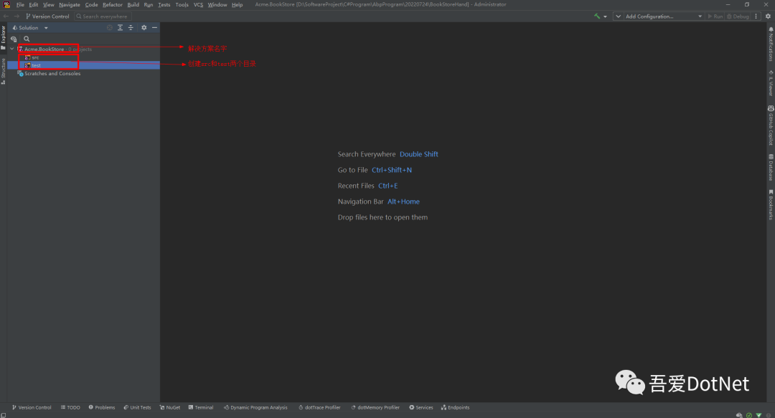Viewport: 775px width, 418px height.
Task: Select Scratches and Consoles
Action: tap(83, 73)
